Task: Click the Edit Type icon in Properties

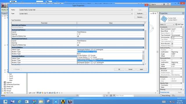Action: tap(176, 24)
